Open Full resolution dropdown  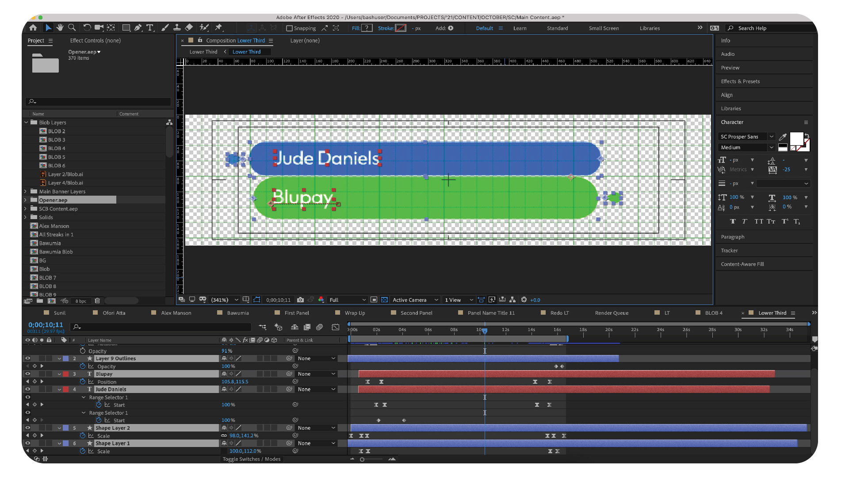tap(348, 300)
